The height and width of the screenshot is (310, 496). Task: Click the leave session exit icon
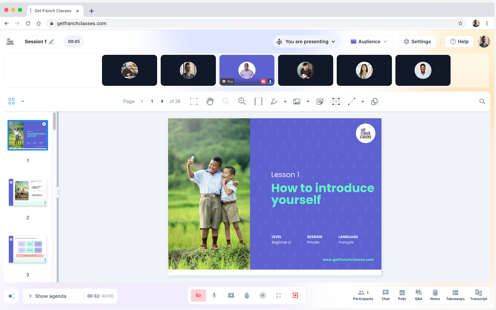(x=295, y=295)
